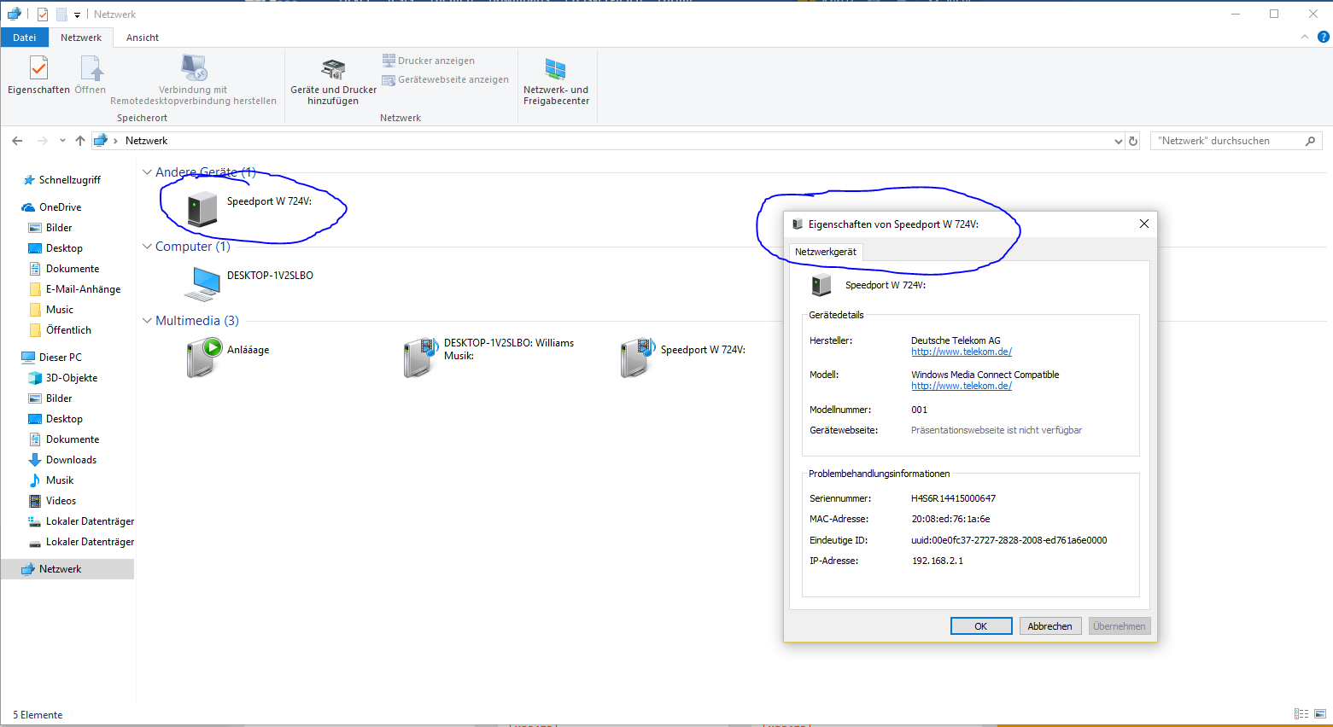The image size is (1333, 727).
Task: Select the Netzwerkgerät tab in properties dialog
Action: pos(826,252)
